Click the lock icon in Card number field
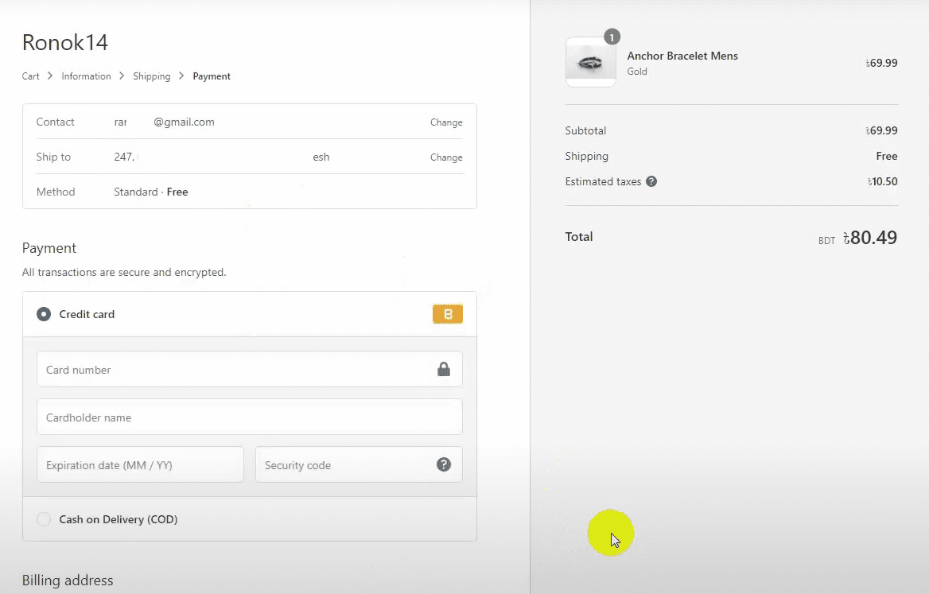 [444, 370]
